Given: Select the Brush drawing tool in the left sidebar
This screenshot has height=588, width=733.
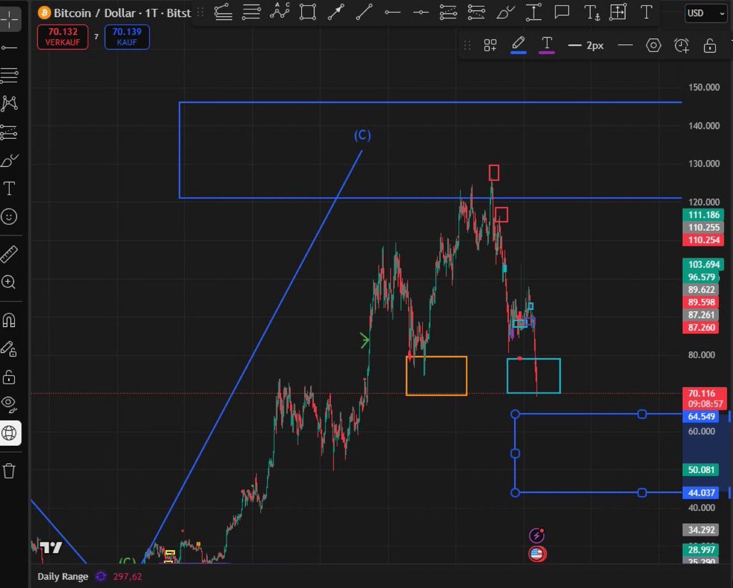Looking at the screenshot, I should coord(9,159).
